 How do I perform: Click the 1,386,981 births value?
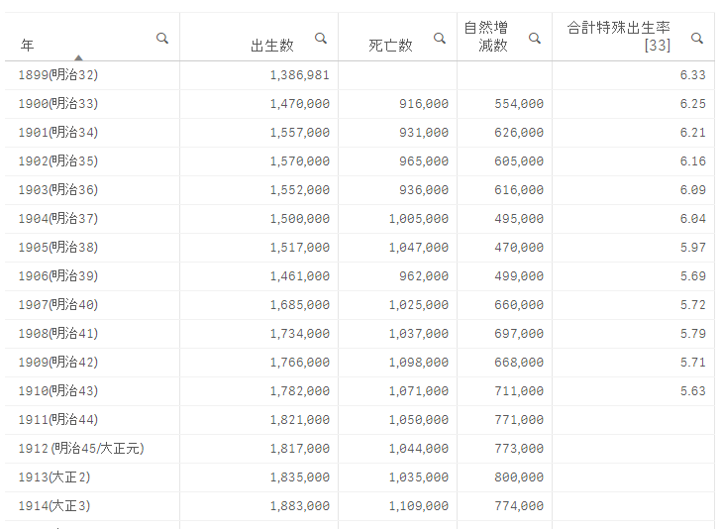tap(299, 75)
